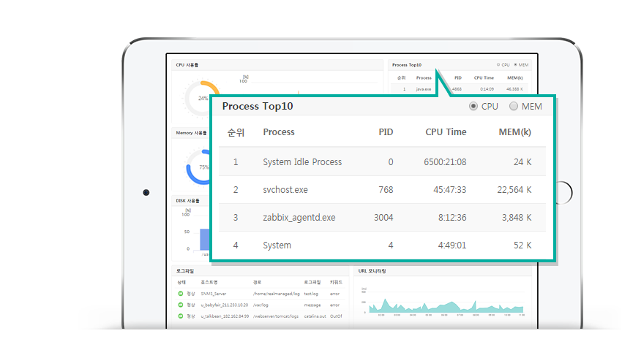The height and width of the screenshot is (339, 622).
Task: Sort by the 순위 column header in callout
Action: click(x=236, y=132)
